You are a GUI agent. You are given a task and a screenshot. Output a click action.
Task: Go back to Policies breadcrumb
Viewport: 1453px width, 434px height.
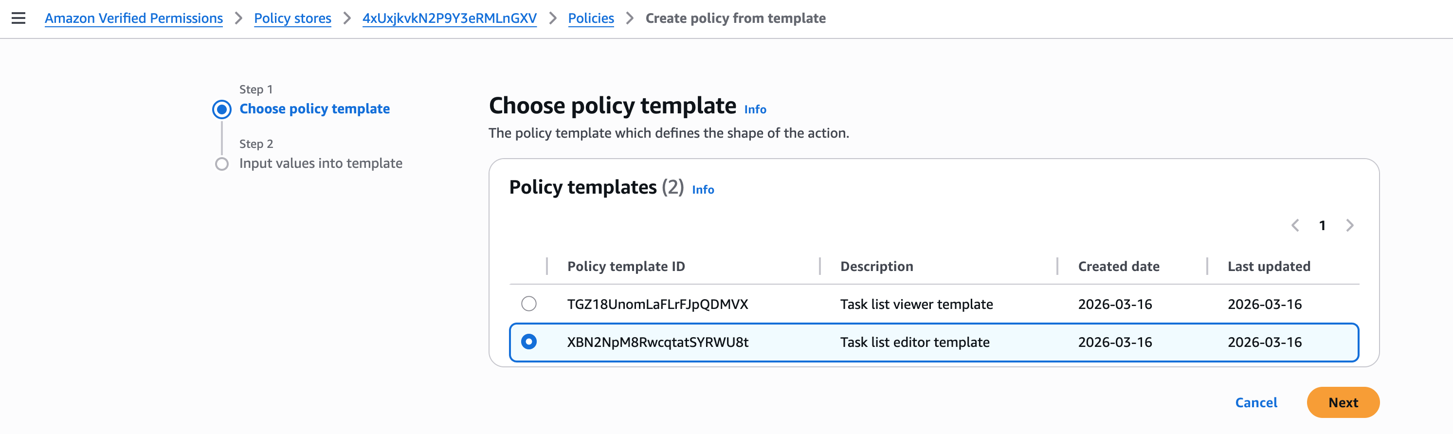coord(591,18)
